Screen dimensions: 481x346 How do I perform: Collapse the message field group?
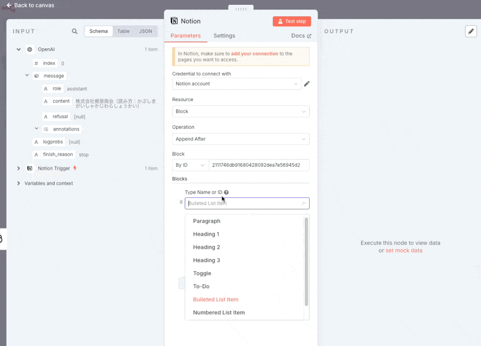27,75
